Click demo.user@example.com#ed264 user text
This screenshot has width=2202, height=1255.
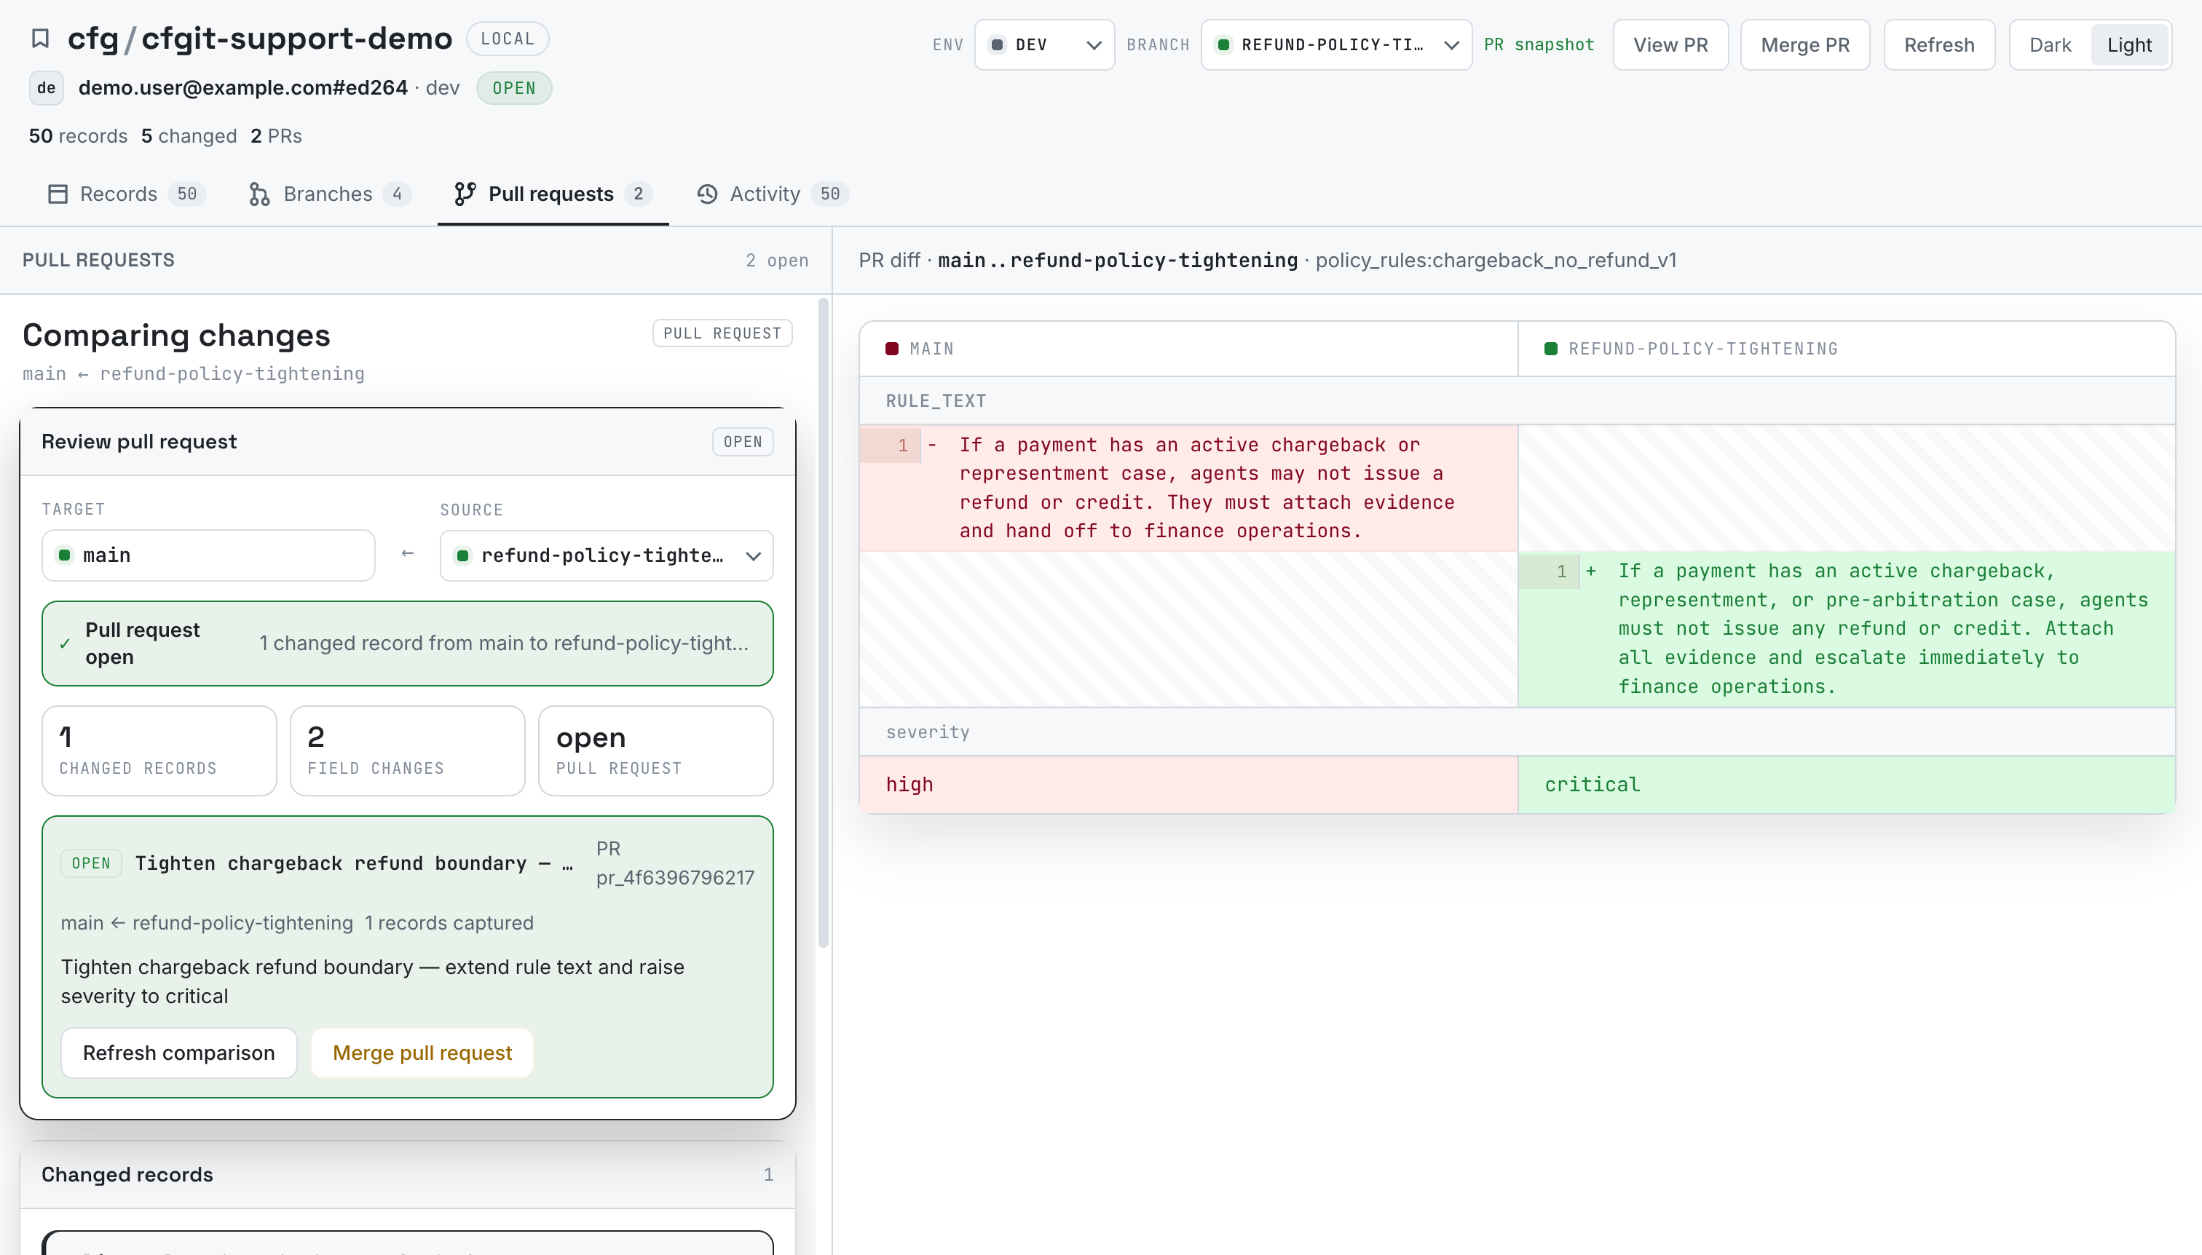click(x=242, y=88)
